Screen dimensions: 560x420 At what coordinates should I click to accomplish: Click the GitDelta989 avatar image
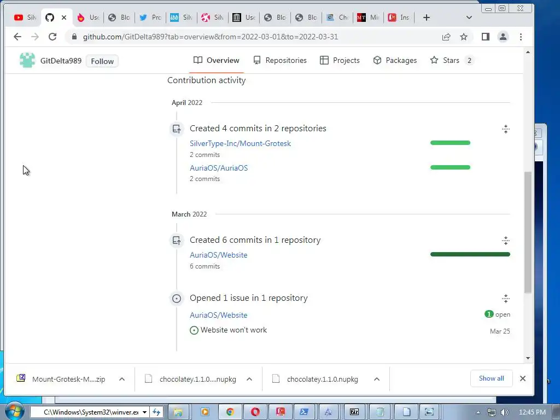click(27, 60)
